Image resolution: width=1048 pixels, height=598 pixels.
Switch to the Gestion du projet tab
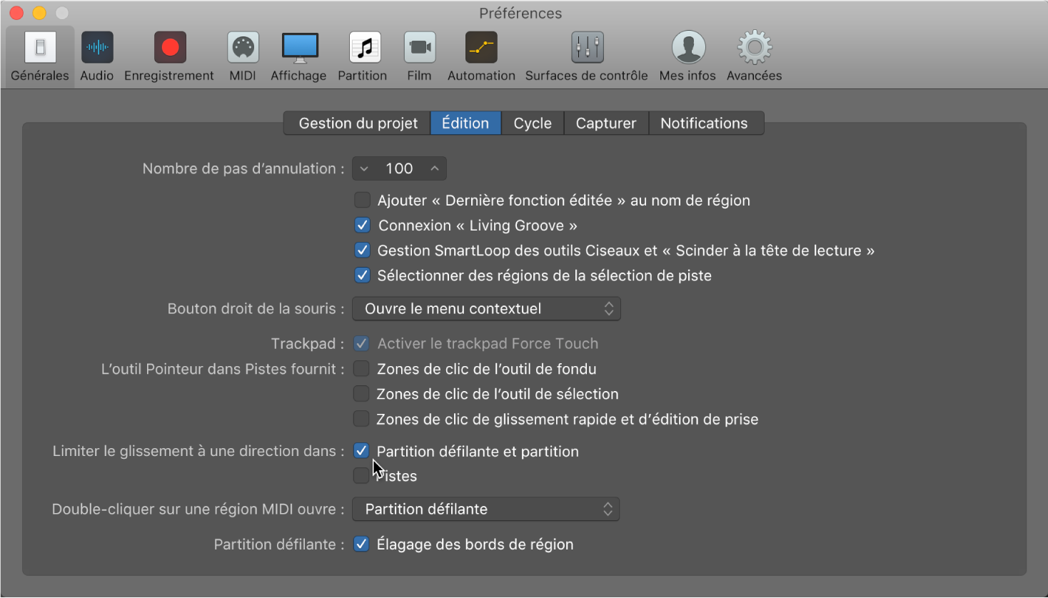click(x=358, y=123)
